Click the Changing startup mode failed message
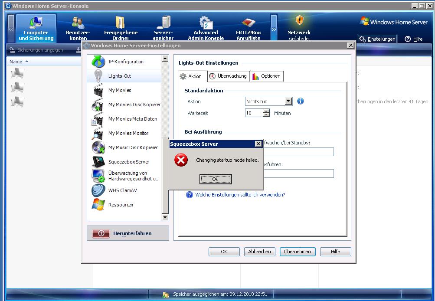Viewport: 435px width, 301px height. pos(228,160)
